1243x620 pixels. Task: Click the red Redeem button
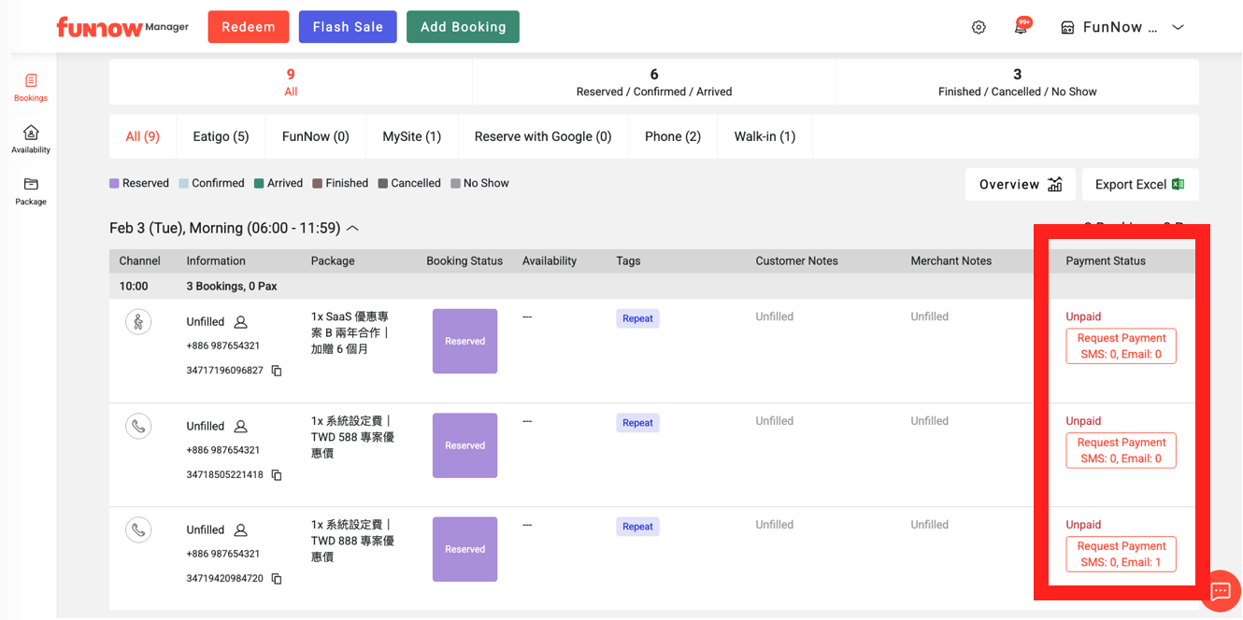(x=249, y=27)
